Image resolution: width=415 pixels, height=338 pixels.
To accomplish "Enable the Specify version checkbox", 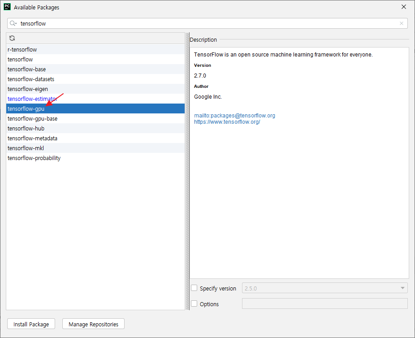I will click(194, 288).
